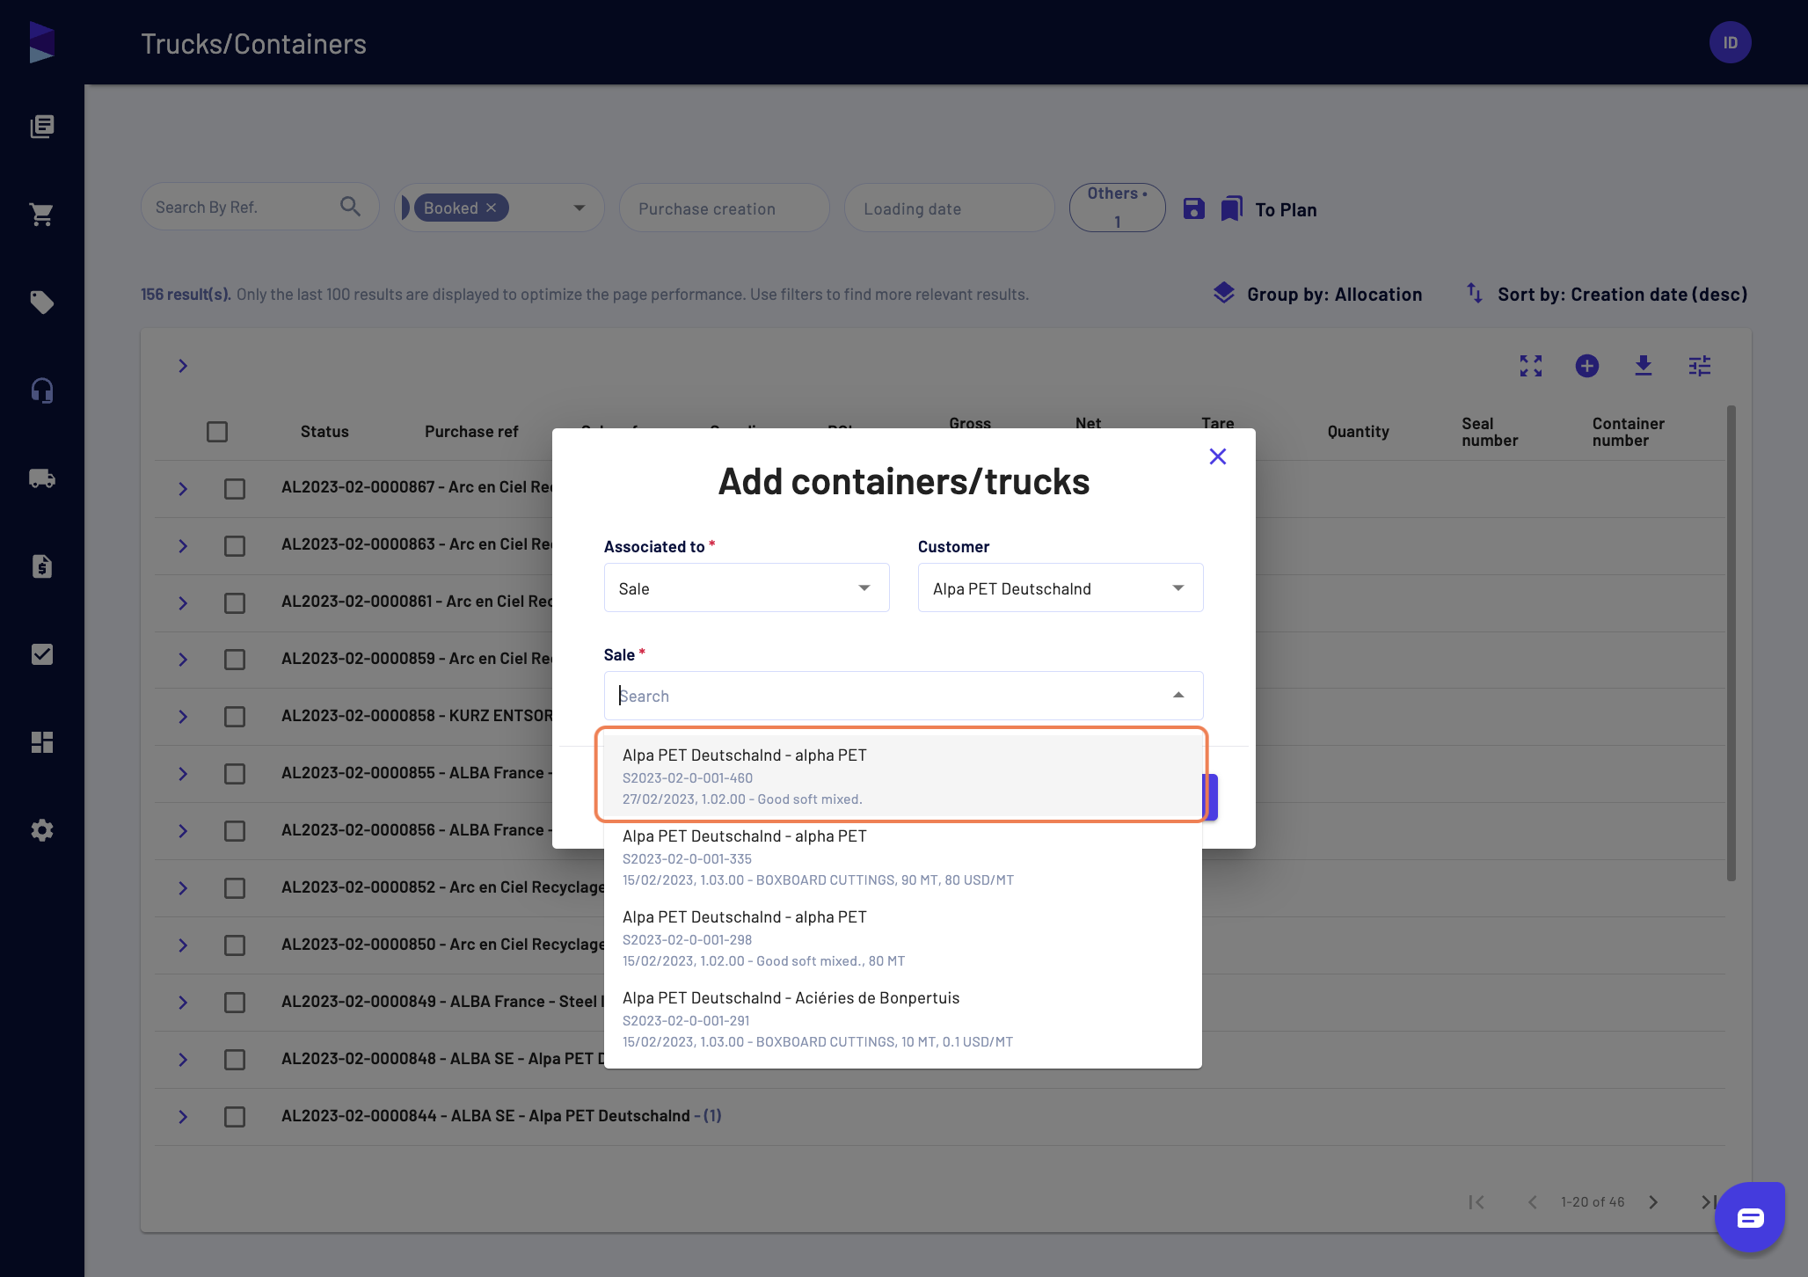
Task: Open the checkmark tasks sidebar icon
Action: (42, 654)
